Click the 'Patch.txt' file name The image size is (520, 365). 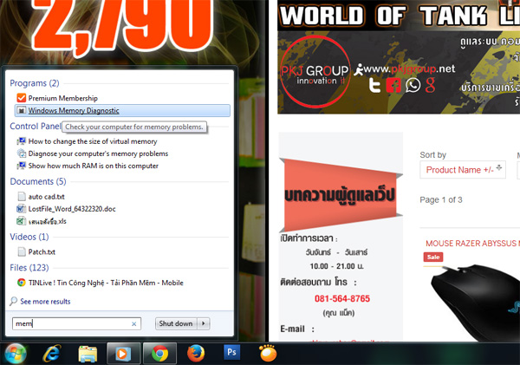pyautogui.click(x=42, y=251)
